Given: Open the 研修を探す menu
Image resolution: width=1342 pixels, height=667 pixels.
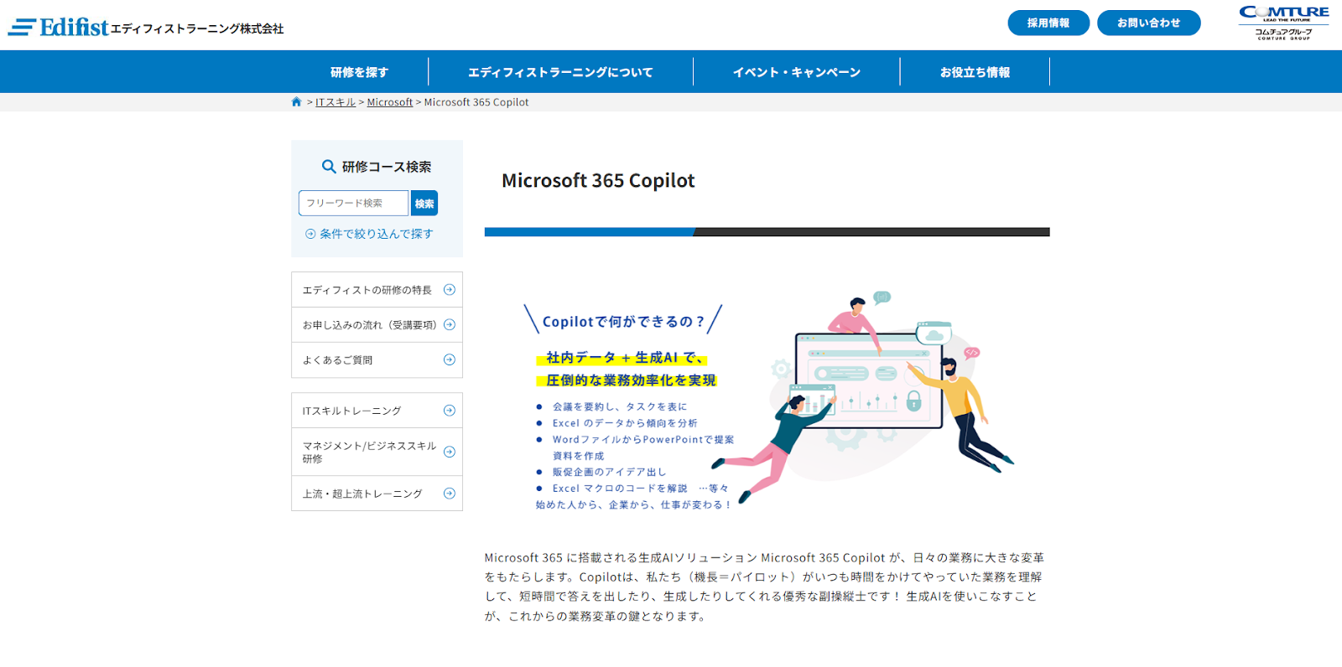Looking at the screenshot, I should [359, 72].
